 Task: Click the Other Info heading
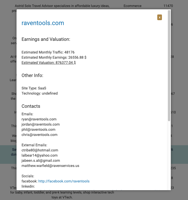click(32, 75)
